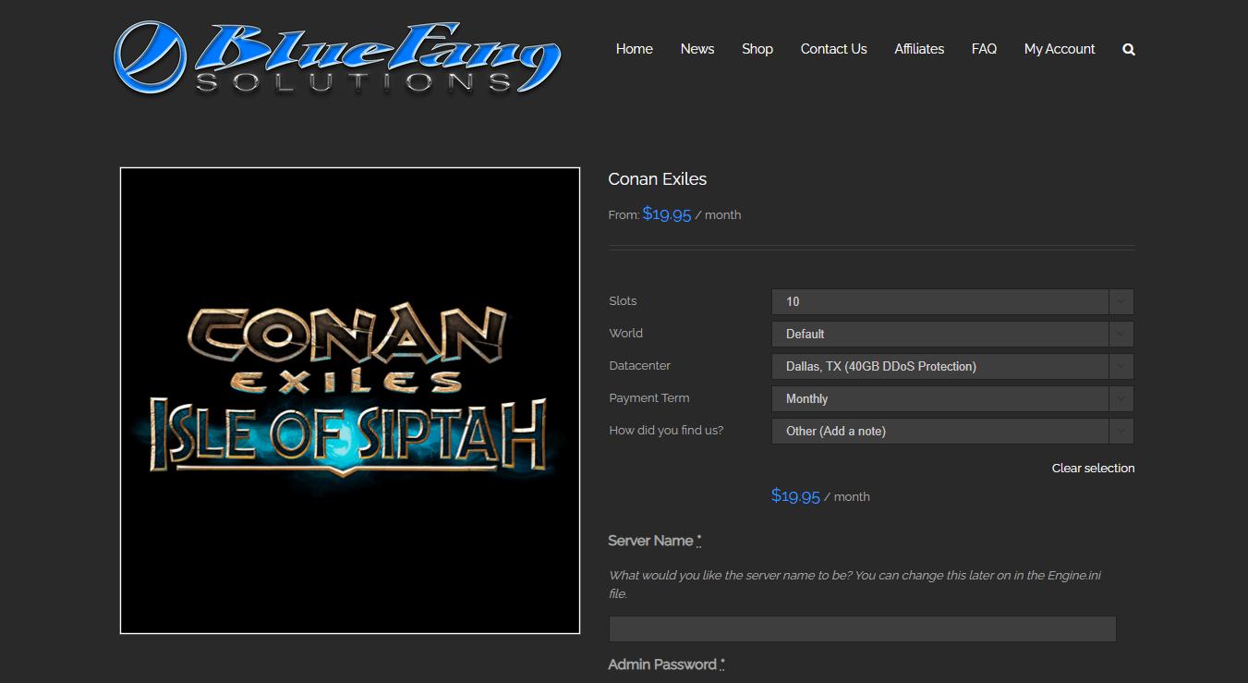Change the Payment Term dropdown from Monthly

point(952,398)
